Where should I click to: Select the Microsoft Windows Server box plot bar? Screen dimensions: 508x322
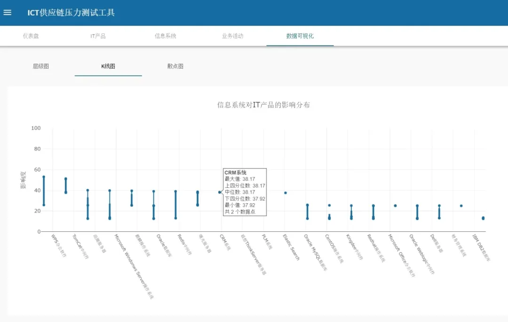coord(110,205)
